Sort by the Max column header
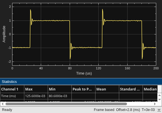 pos(36,89)
